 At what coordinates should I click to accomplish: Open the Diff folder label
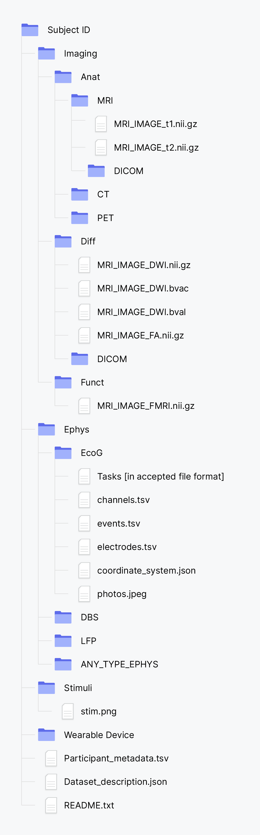click(88, 241)
